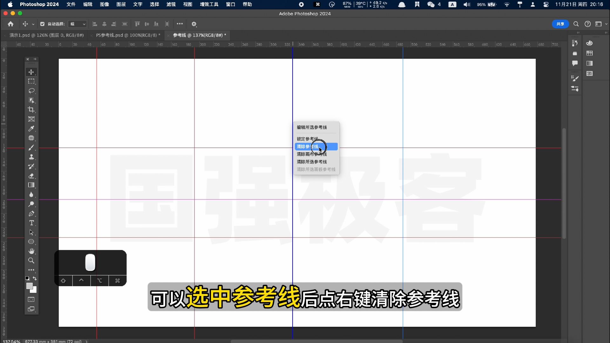Open the 图层 menu
The height and width of the screenshot is (343, 610).
121,4
